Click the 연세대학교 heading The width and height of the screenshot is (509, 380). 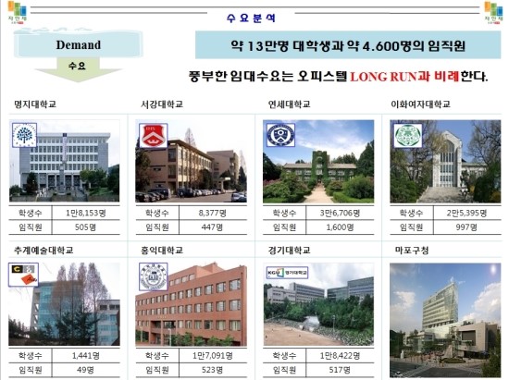coord(289,104)
